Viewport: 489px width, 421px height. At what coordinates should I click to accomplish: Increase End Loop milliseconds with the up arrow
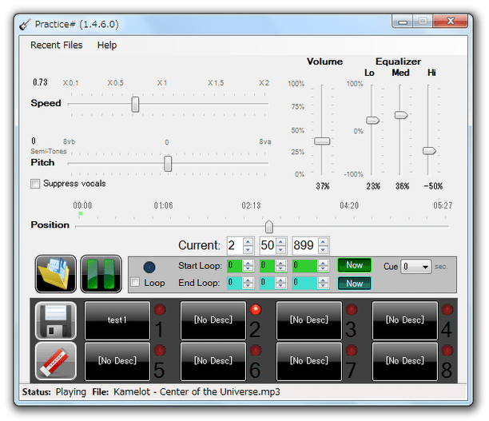[x=323, y=280]
